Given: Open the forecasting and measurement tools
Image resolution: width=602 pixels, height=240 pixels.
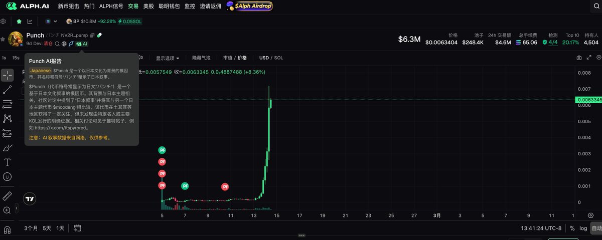Looking at the screenshot, I should click(8, 133).
